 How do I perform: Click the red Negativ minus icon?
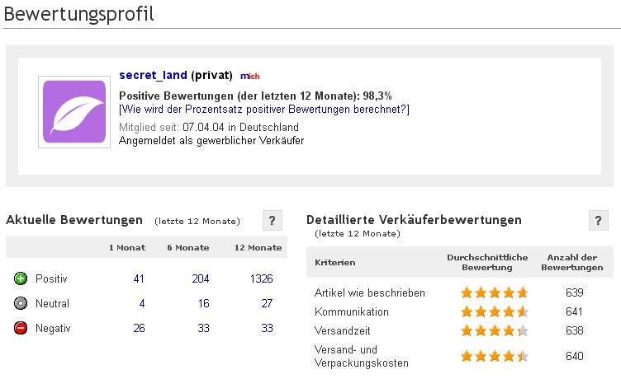tap(21, 329)
